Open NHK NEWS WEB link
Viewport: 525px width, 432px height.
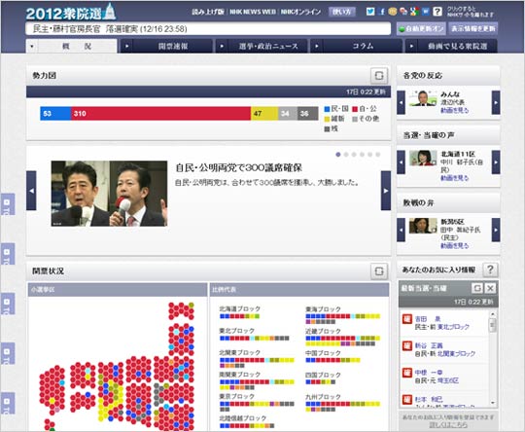click(x=253, y=12)
